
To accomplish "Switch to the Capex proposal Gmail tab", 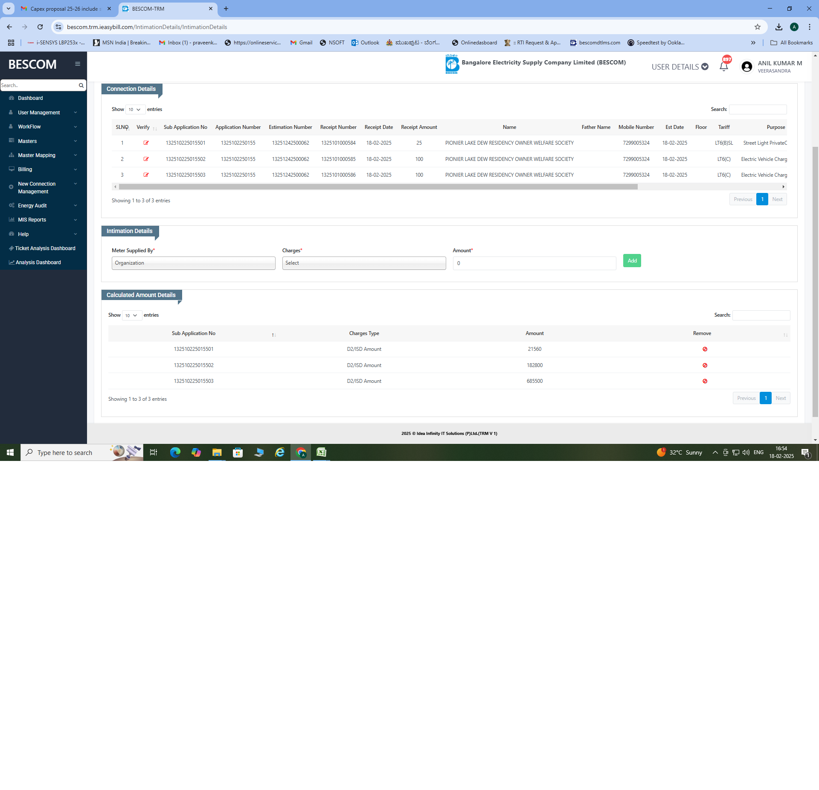I will click(66, 9).
